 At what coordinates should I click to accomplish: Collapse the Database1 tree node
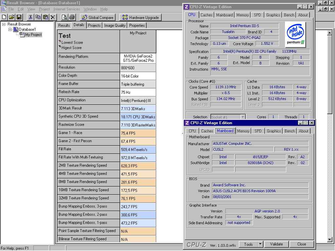pos(10,29)
